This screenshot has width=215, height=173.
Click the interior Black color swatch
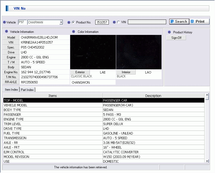point(139,52)
